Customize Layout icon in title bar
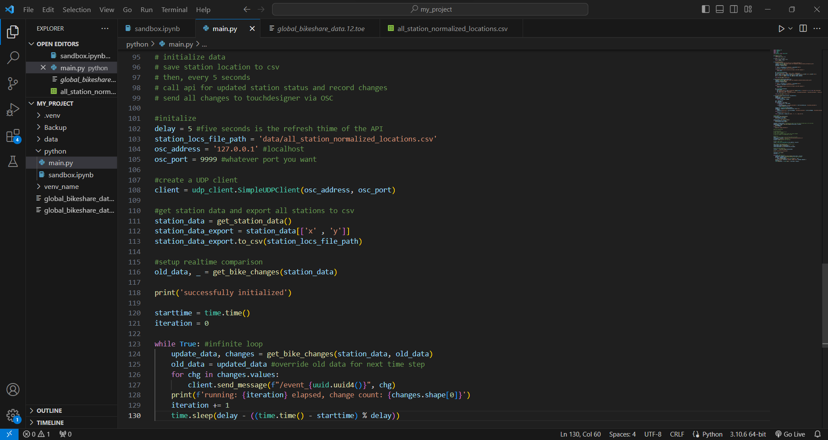Viewport: 828px width, 440px height. pos(748,9)
